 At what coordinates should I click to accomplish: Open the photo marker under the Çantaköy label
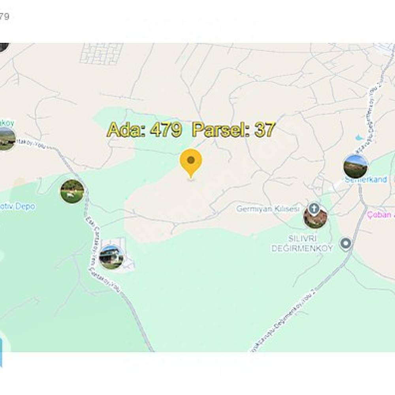click(x=6, y=139)
